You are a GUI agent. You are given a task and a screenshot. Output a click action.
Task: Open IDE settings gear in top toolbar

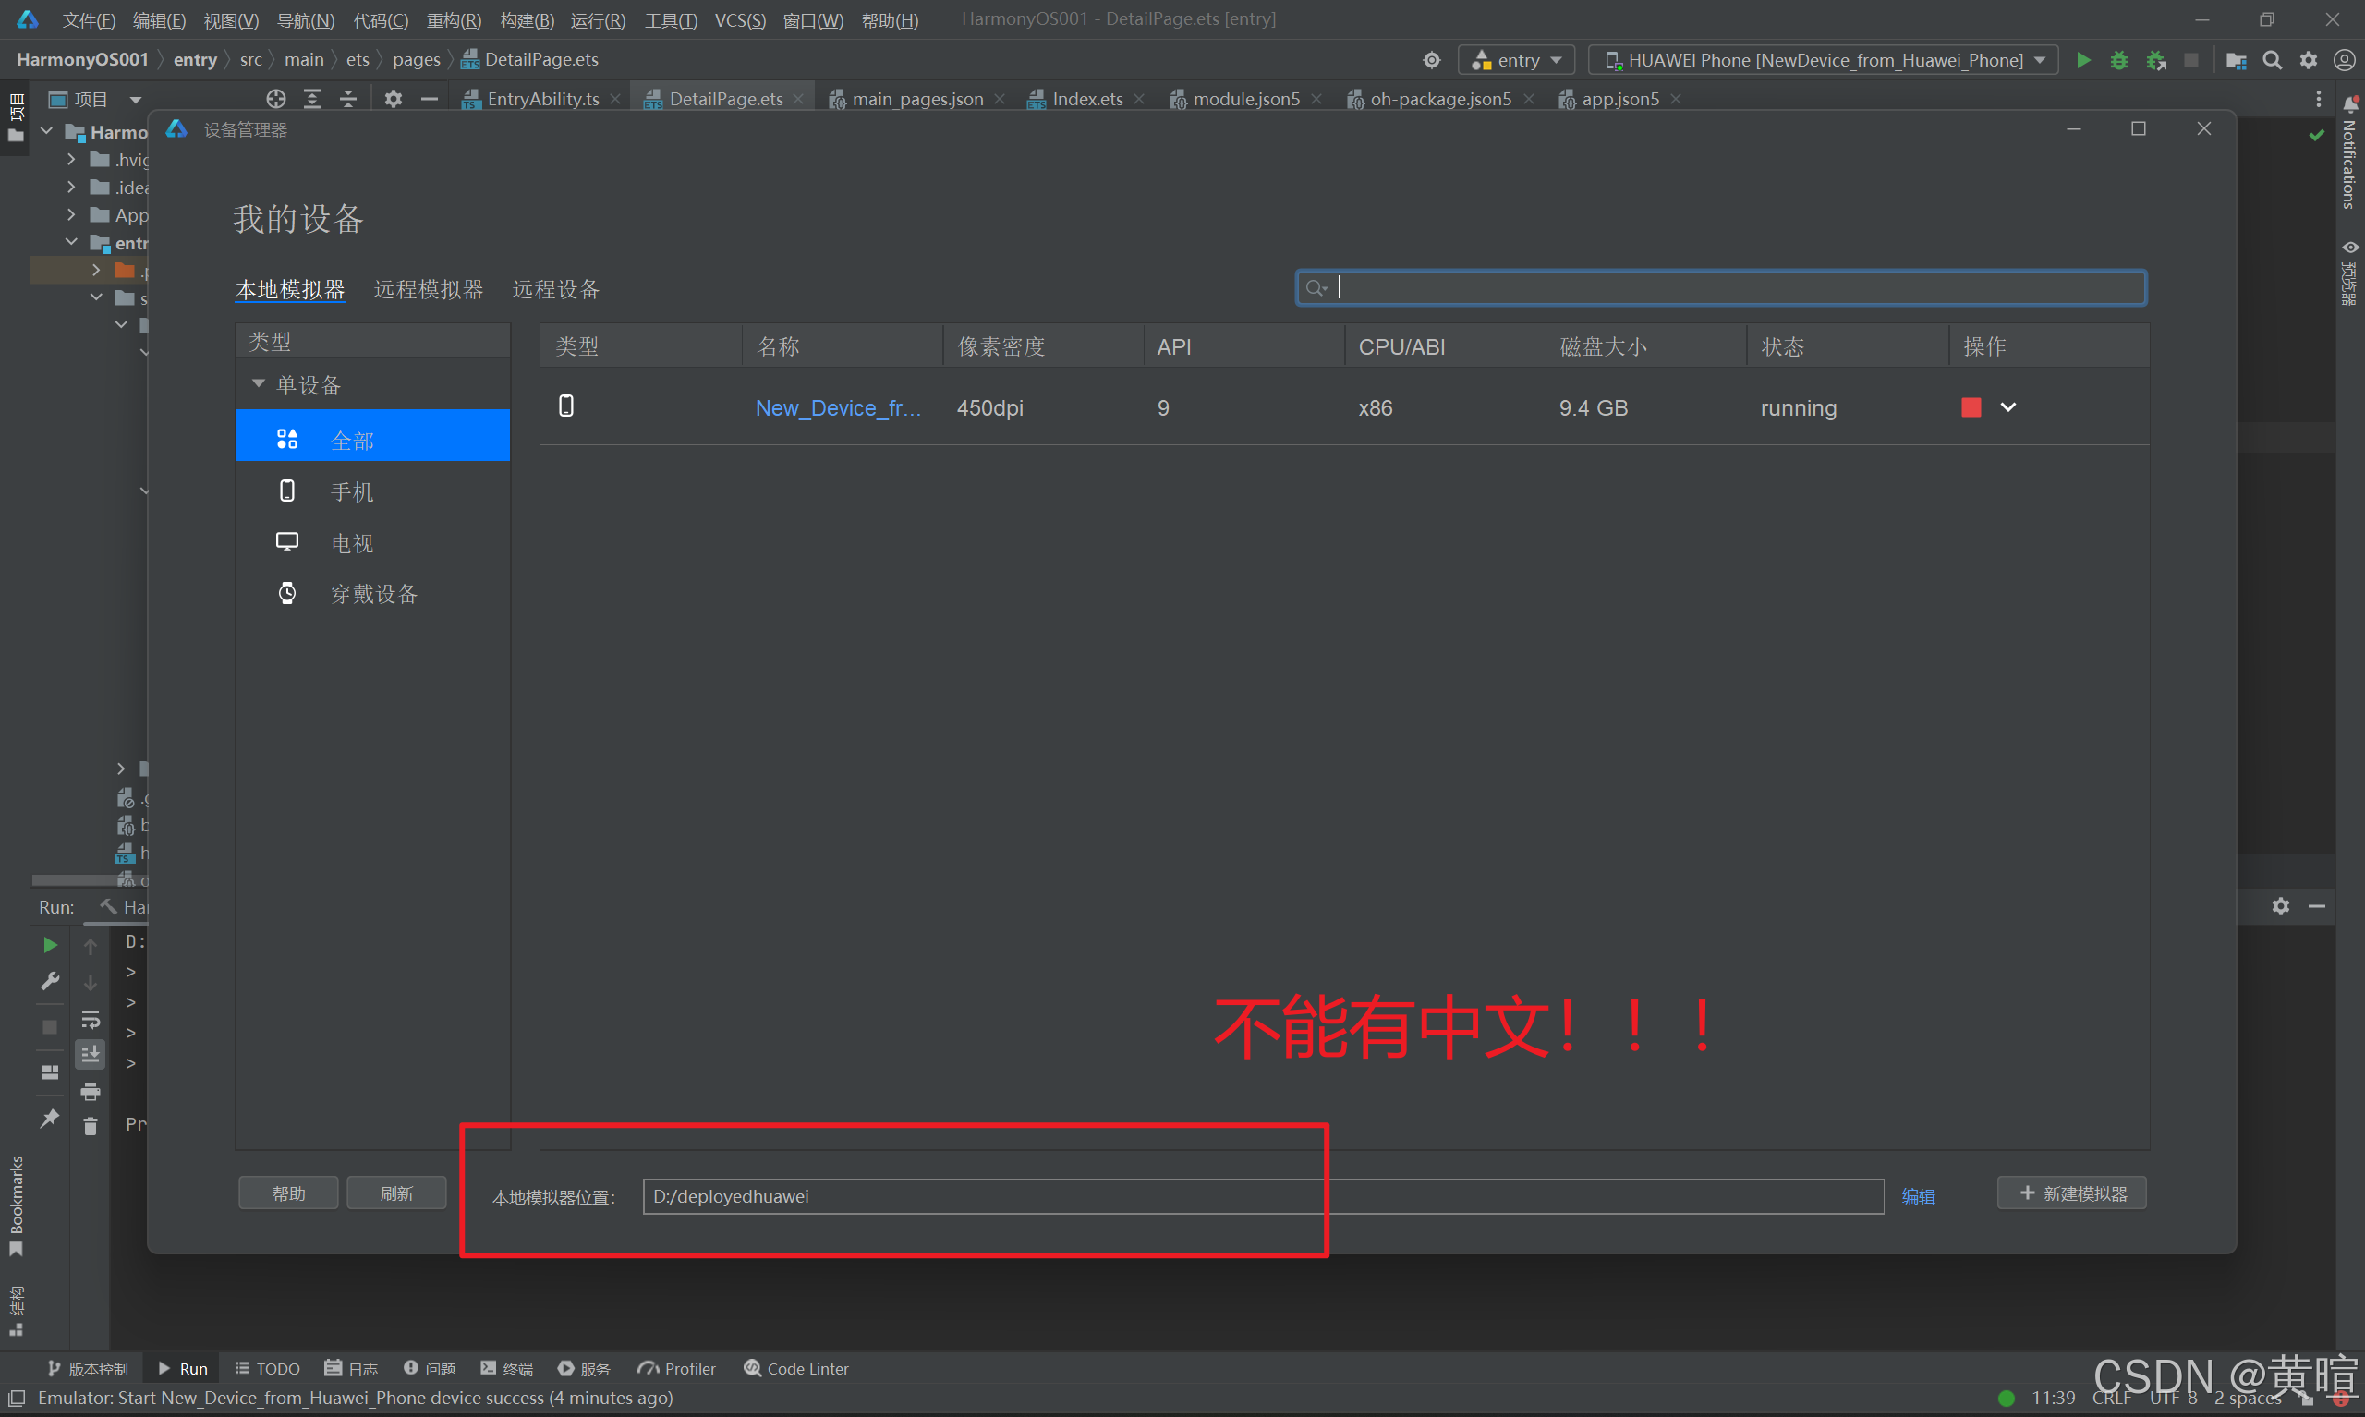click(2309, 60)
